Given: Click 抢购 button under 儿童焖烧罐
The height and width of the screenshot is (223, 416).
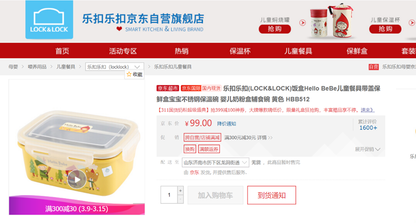Looking at the screenshot, I should pos(275,29).
